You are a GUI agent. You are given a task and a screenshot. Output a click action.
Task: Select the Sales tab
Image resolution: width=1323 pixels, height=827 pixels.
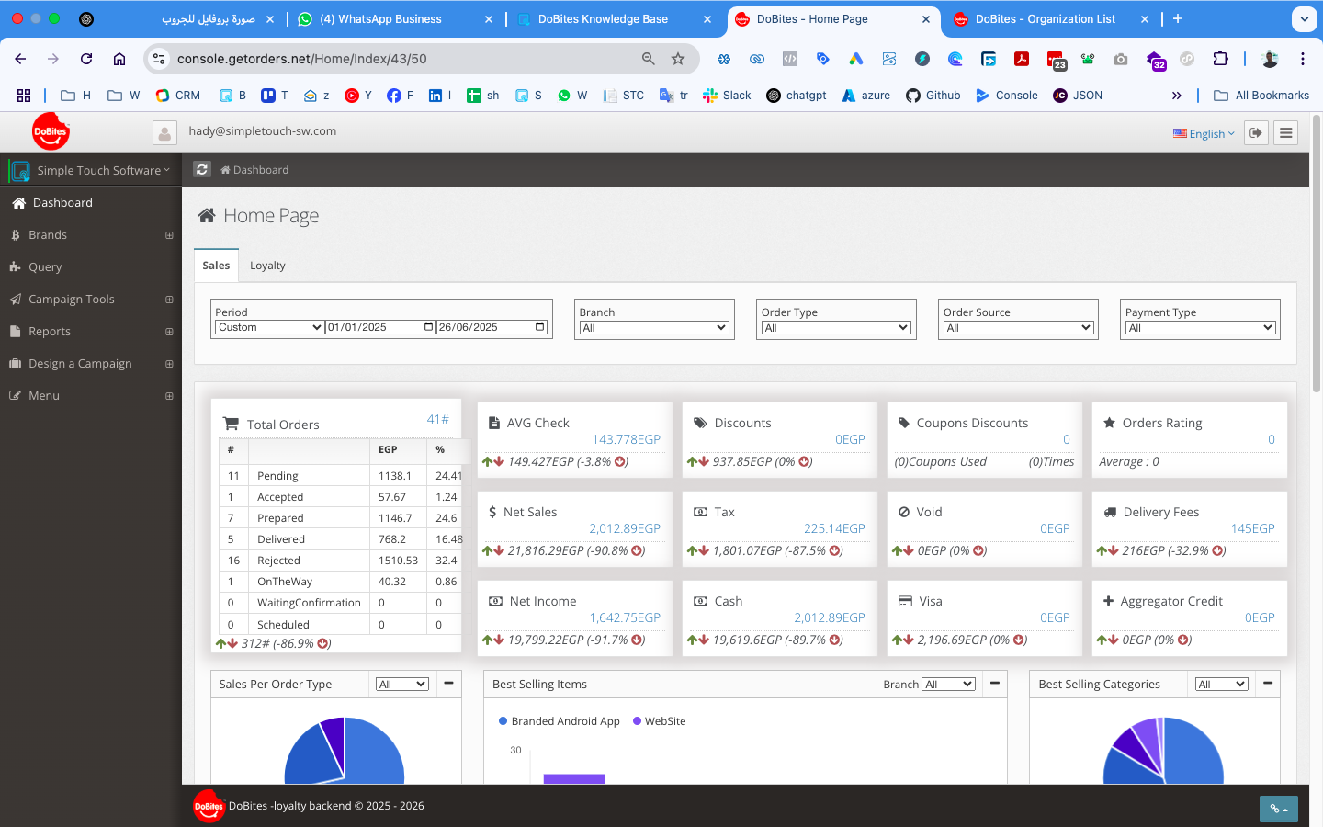click(x=216, y=266)
